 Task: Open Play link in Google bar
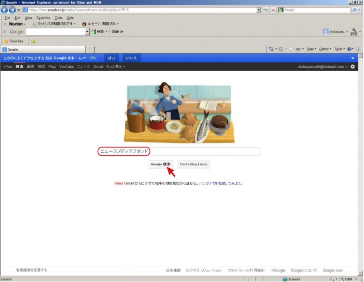click(x=52, y=67)
